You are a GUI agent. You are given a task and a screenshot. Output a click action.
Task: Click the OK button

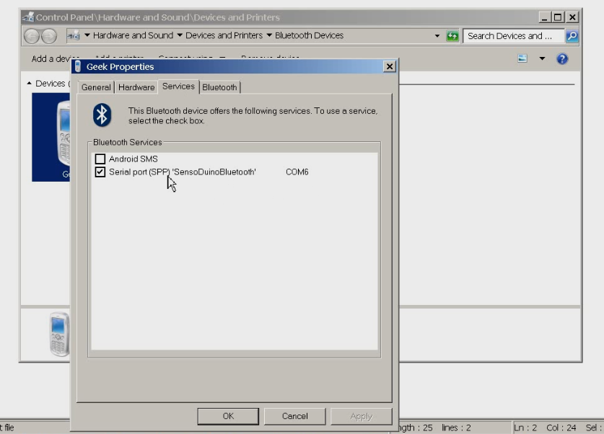pyautogui.click(x=227, y=415)
